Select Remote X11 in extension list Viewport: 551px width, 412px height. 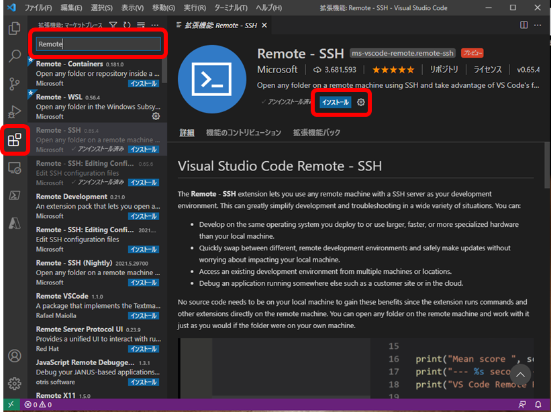(97, 395)
